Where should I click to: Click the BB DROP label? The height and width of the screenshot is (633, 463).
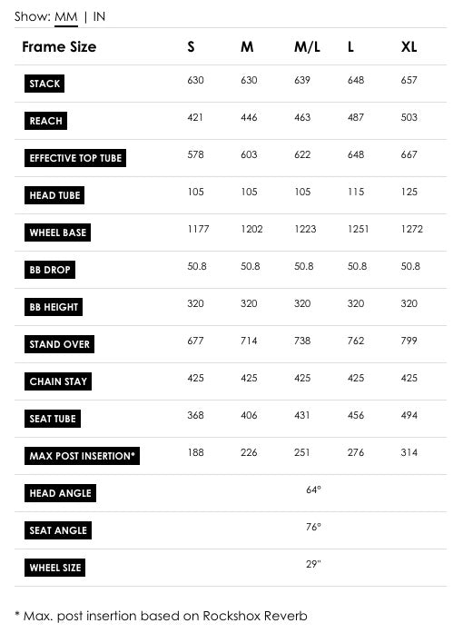pos(50,270)
